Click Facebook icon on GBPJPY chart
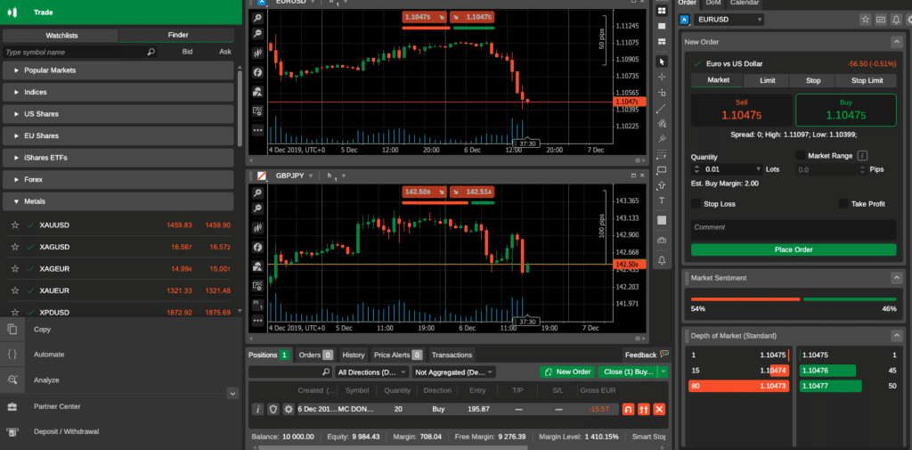Image resolution: width=912 pixels, height=450 pixels. pos(257,248)
